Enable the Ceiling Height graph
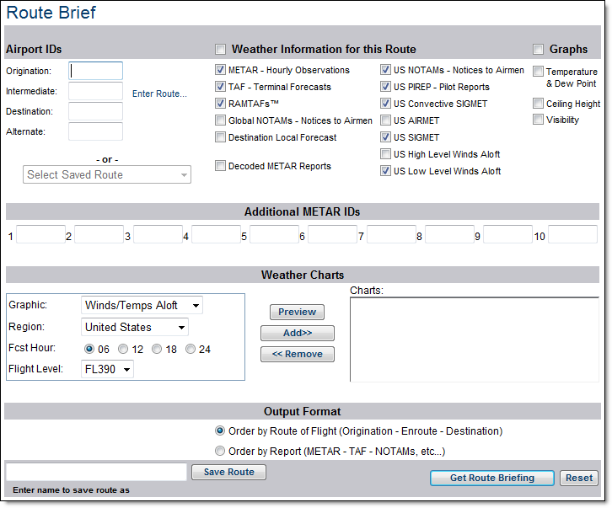This screenshot has width=612, height=508. point(539,104)
